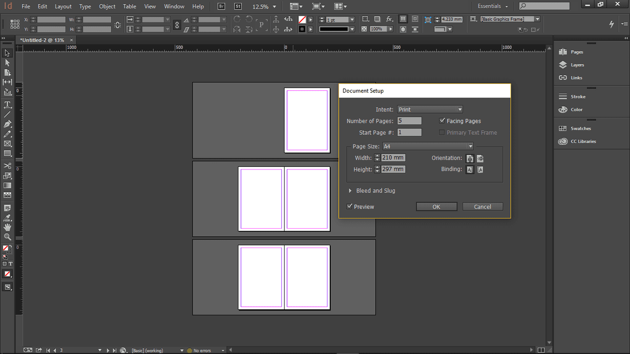630x354 pixels.
Task: Select the Type tool in toolbox
Action: tap(8, 104)
